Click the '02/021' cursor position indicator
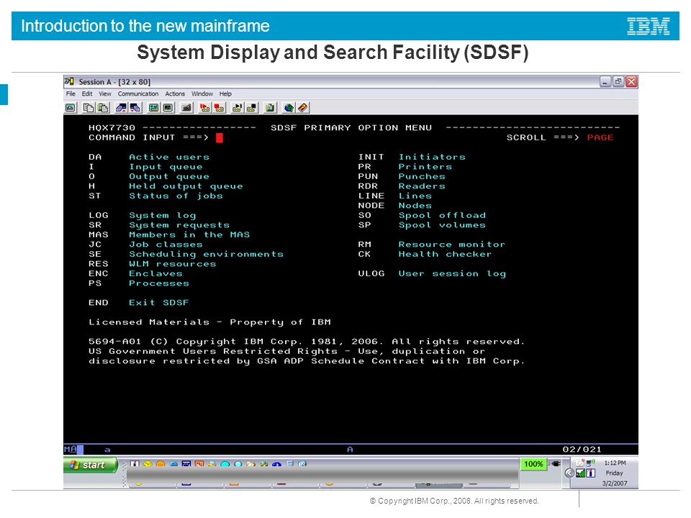 click(x=582, y=449)
